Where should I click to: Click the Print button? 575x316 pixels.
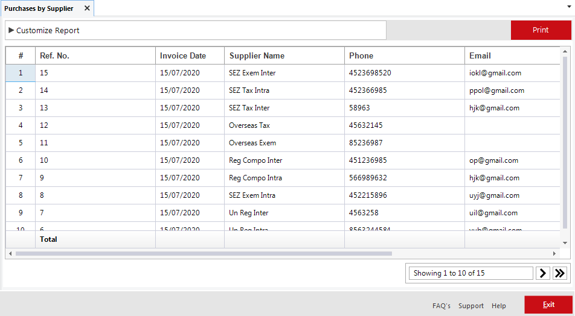coord(541,30)
